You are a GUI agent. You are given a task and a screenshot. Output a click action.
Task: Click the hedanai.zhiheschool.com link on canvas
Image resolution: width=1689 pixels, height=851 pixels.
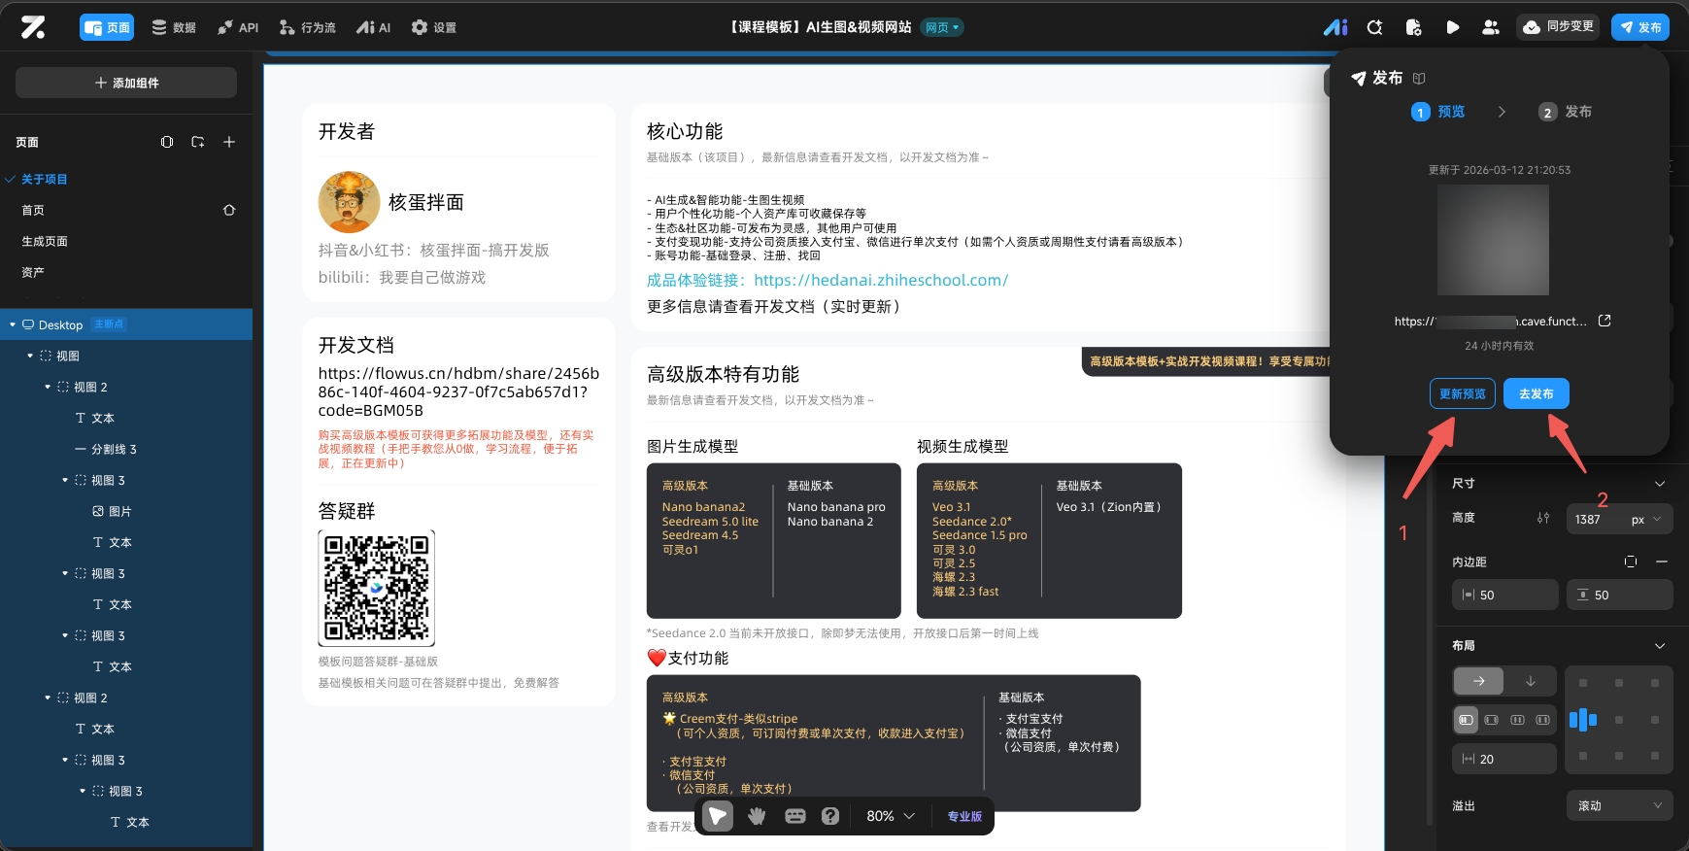tap(881, 280)
